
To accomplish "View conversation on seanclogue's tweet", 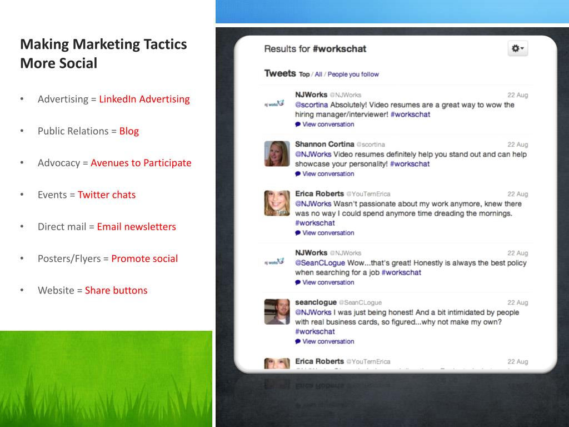I will (x=328, y=341).
